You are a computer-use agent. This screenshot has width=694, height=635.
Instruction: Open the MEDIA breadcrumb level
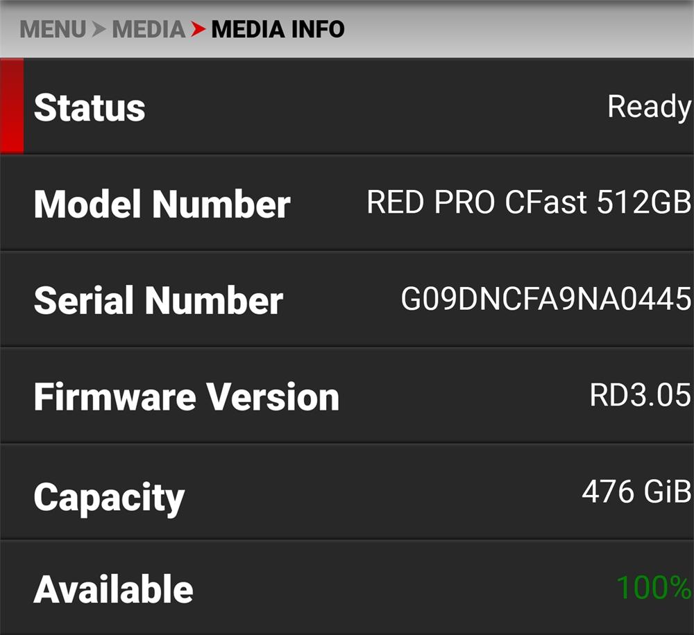point(149,30)
